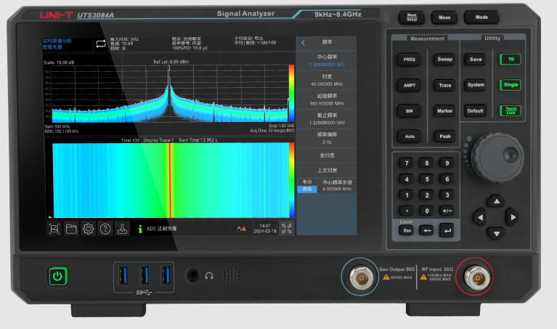
Task: Open the help question mark icon
Action: click(x=105, y=229)
